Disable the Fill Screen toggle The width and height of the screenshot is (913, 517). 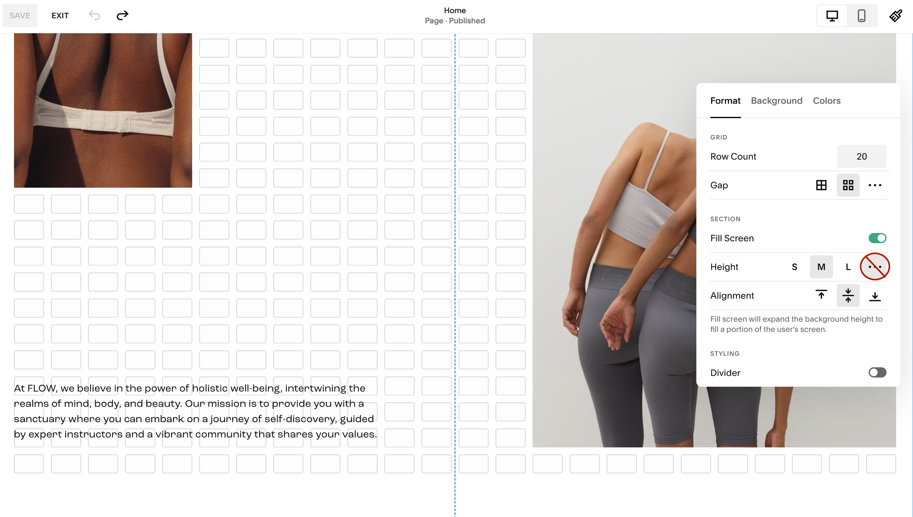[877, 238]
